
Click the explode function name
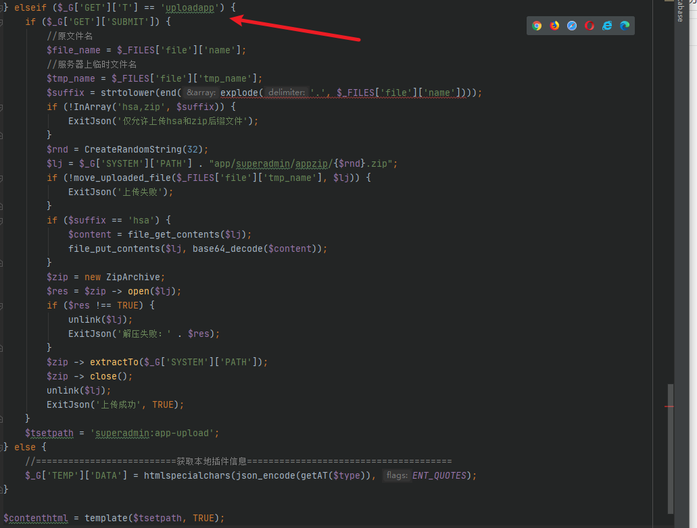pos(239,93)
